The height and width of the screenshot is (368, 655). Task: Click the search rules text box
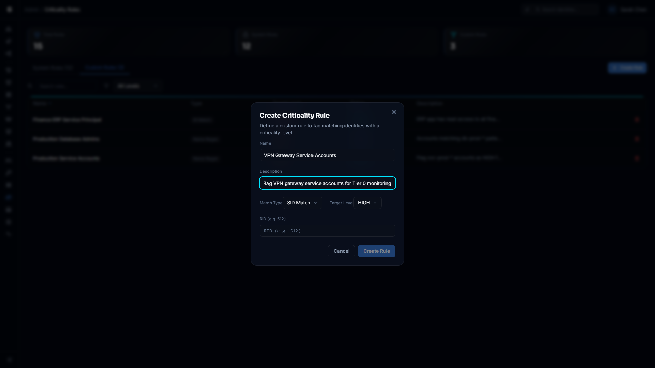(67, 86)
